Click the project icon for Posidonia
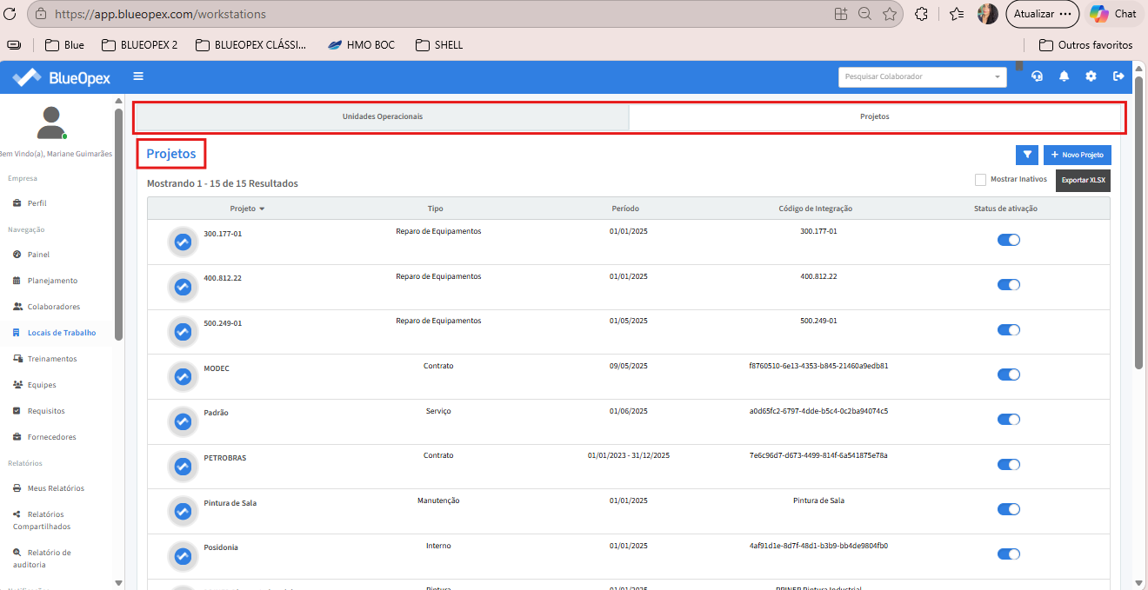 tap(183, 556)
